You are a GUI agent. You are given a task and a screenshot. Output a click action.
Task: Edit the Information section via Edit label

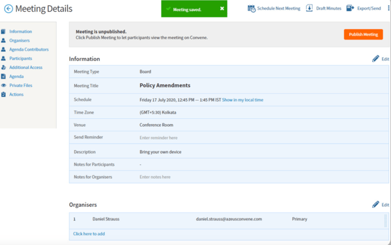pos(385,59)
